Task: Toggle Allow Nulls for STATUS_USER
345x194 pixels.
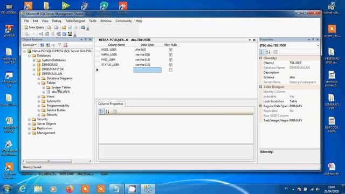Action: 170,65
